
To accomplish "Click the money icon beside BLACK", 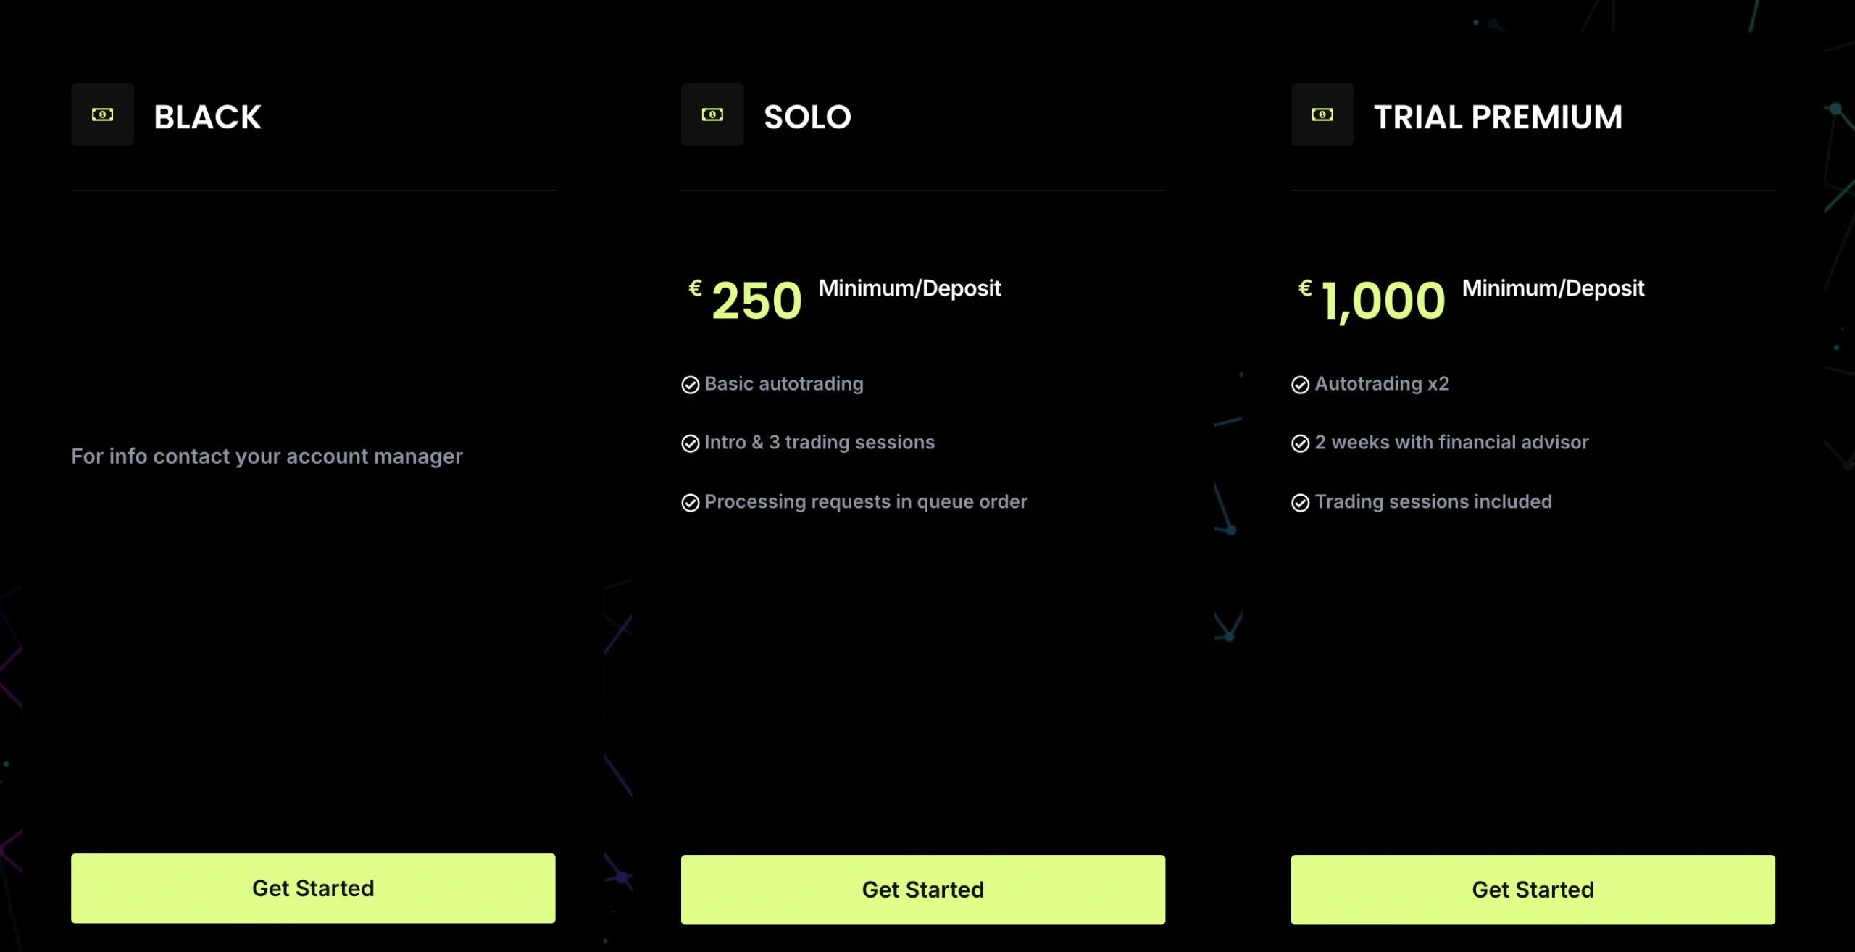I will [x=102, y=114].
